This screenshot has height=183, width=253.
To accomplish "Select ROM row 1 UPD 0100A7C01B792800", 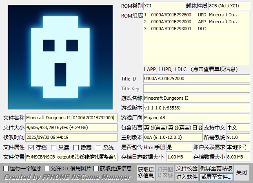I will pos(192,15).
